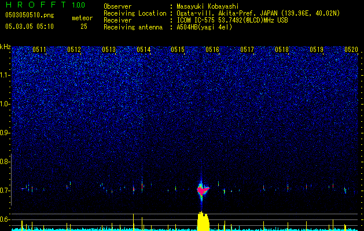Image resolution: width=364 pixels, height=231 pixels.
Task: Click the 0519 time marker
Action: 317,49
